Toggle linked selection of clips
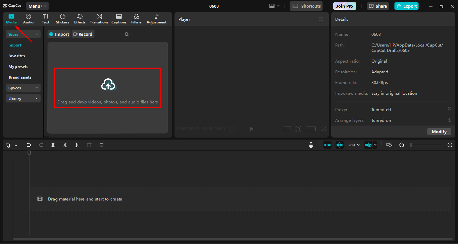 [352, 145]
